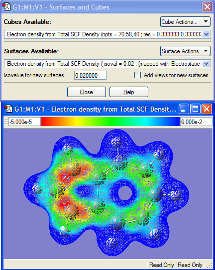215x270 pixels.
Task: Minimize the Electron density view window
Action: pos(184,109)
